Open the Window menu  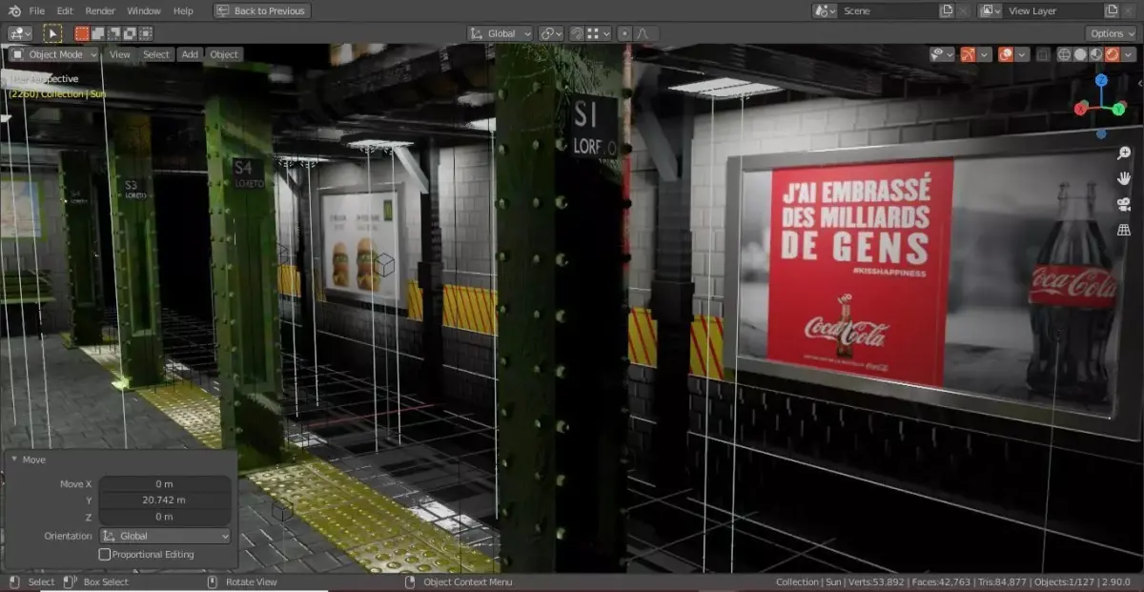pos(144,10)
